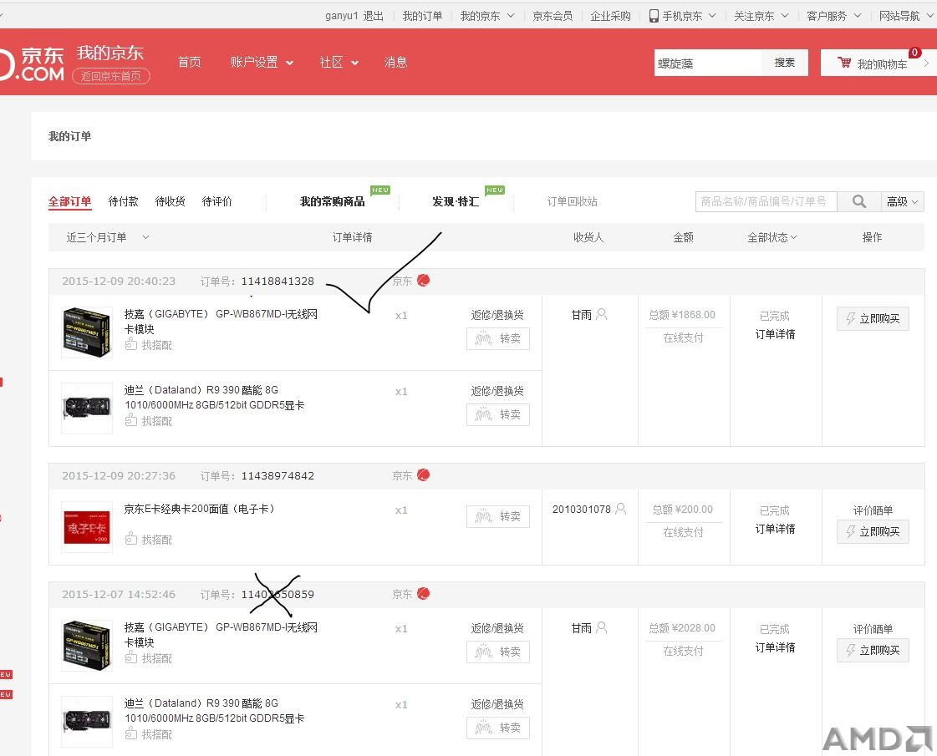Open 消息 in the red navigation

(395, 62)
